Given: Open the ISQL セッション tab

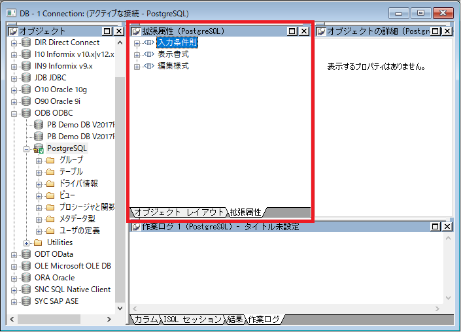Looking at the screenshot, I should pyautogui.click(x=193, y=320).
